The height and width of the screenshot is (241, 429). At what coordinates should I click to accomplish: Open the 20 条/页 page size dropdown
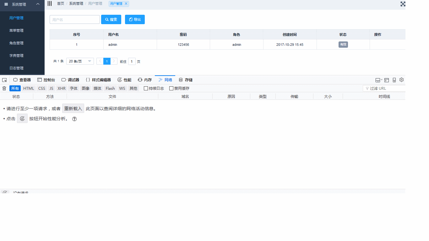(80, 61)
